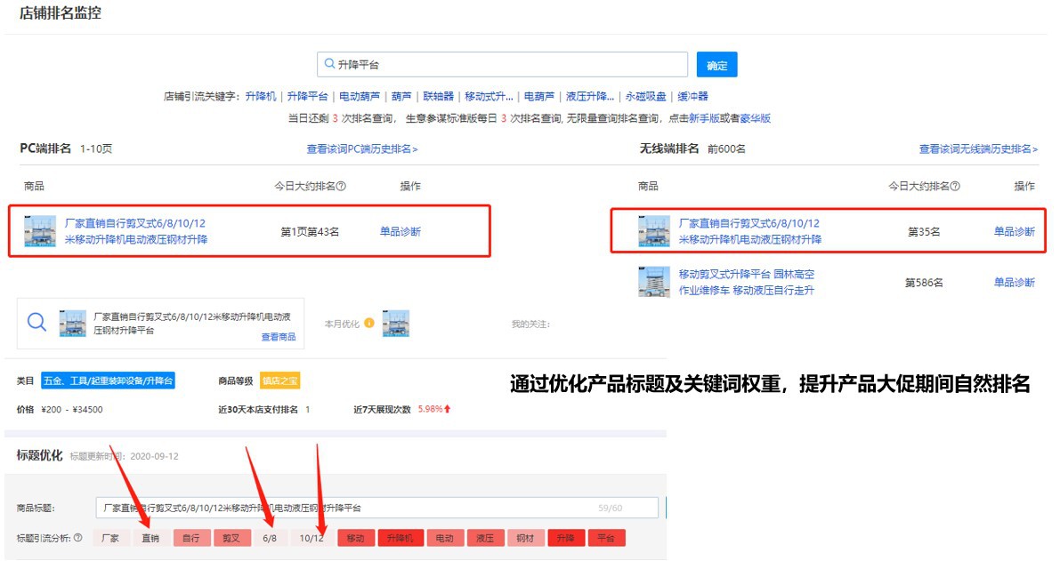Open 查看该词PC端历史排名 link
The height and width of the screenshot is (561, 1060).
362,149
